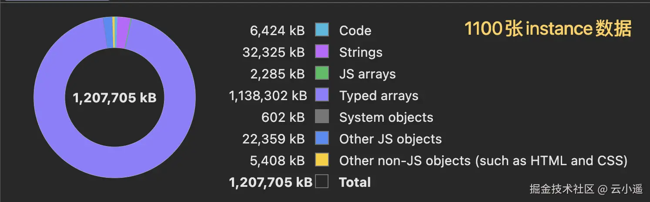Click the green JS arrays swatch

322,74
